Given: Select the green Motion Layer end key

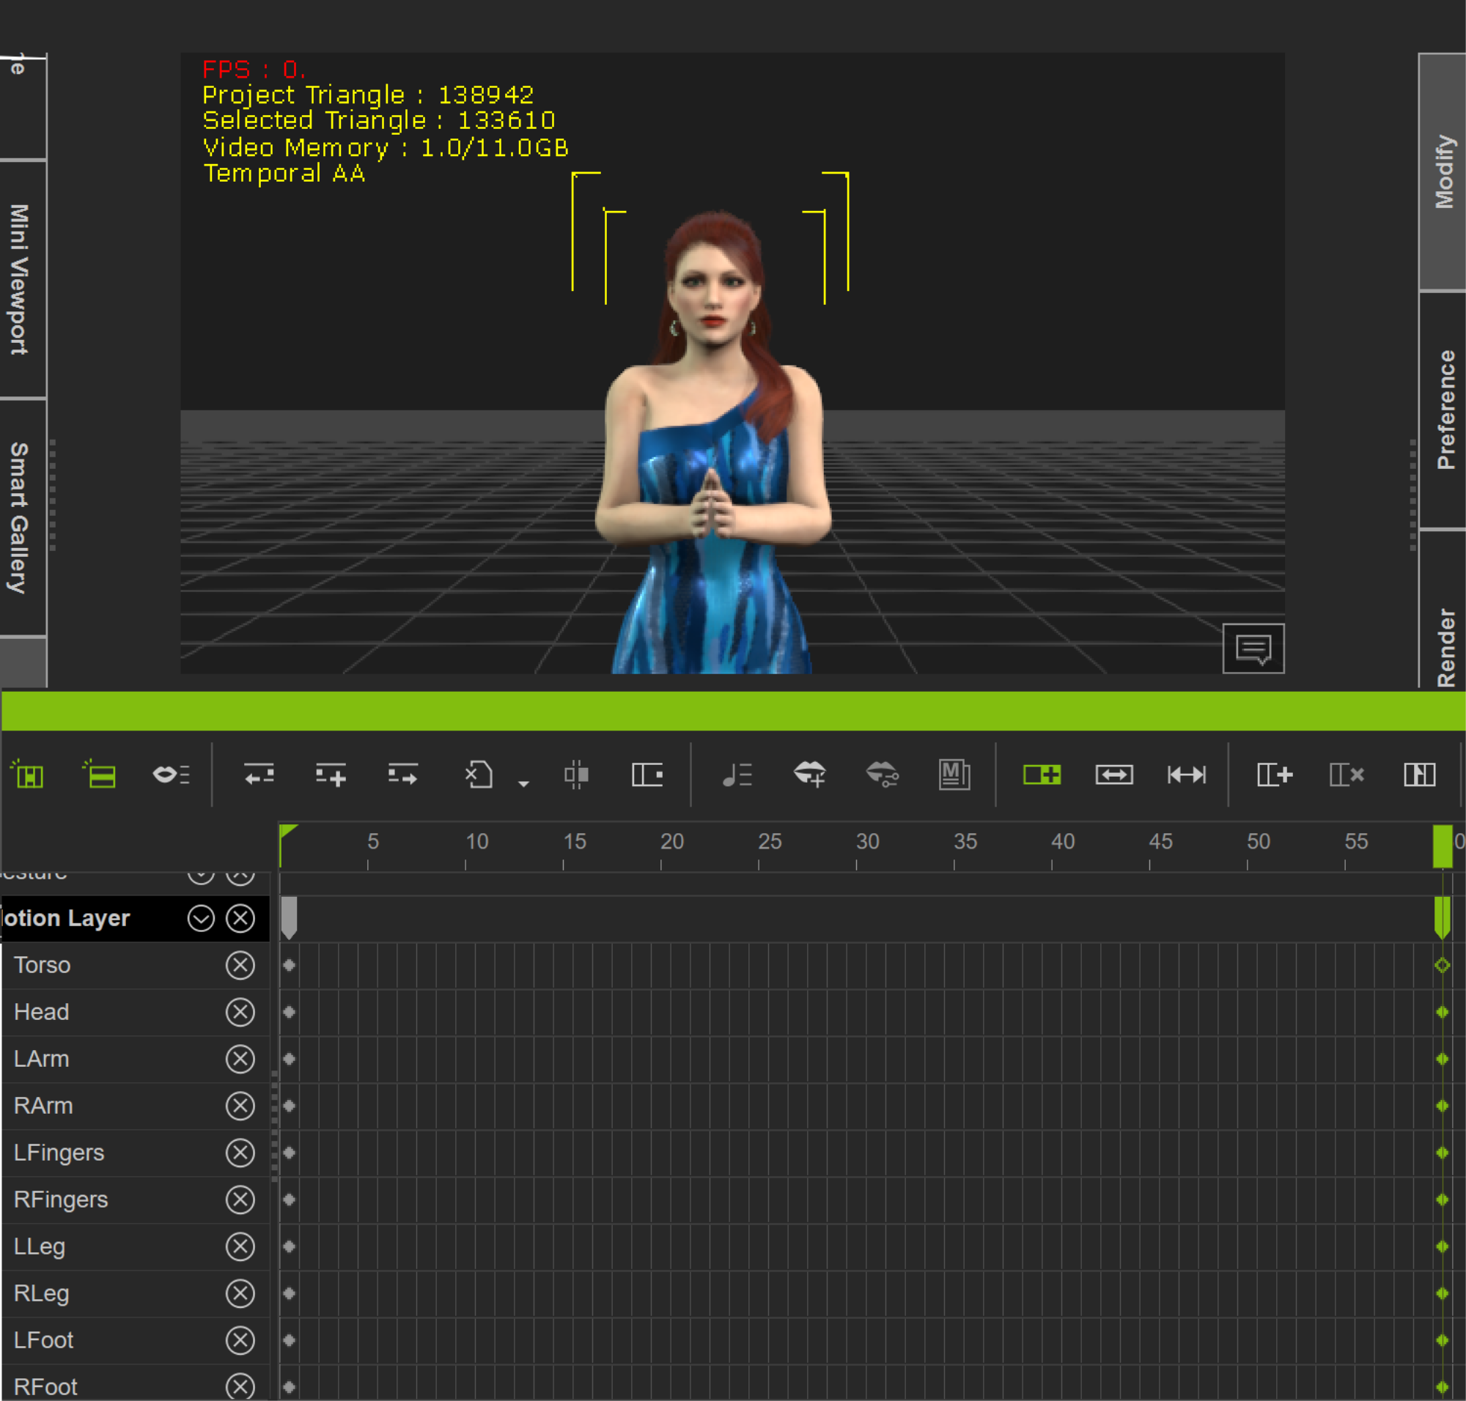Looking at the screenshot, I should coord(1442,918).
